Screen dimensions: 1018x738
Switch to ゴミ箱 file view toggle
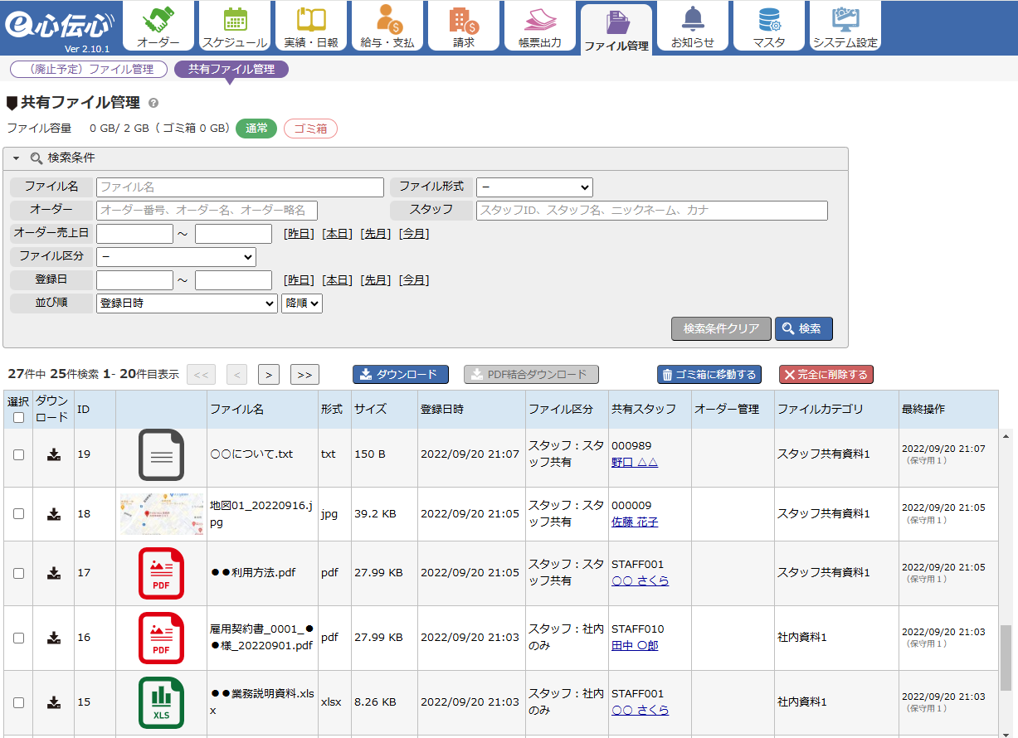click(x=310, y=129)
